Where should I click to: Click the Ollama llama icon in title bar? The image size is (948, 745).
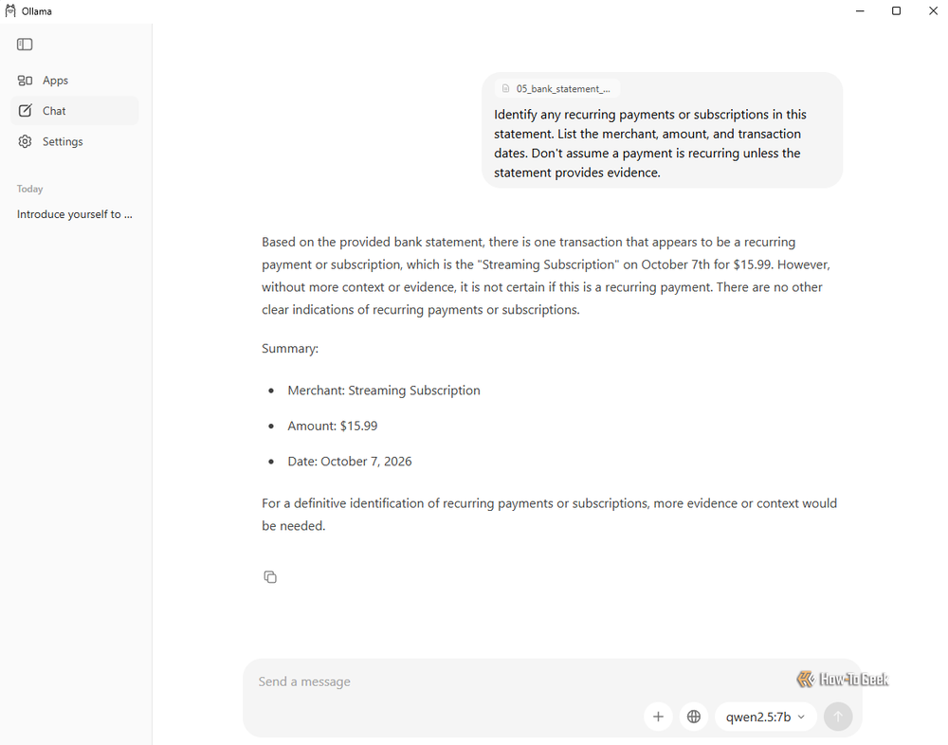(10, 10)
